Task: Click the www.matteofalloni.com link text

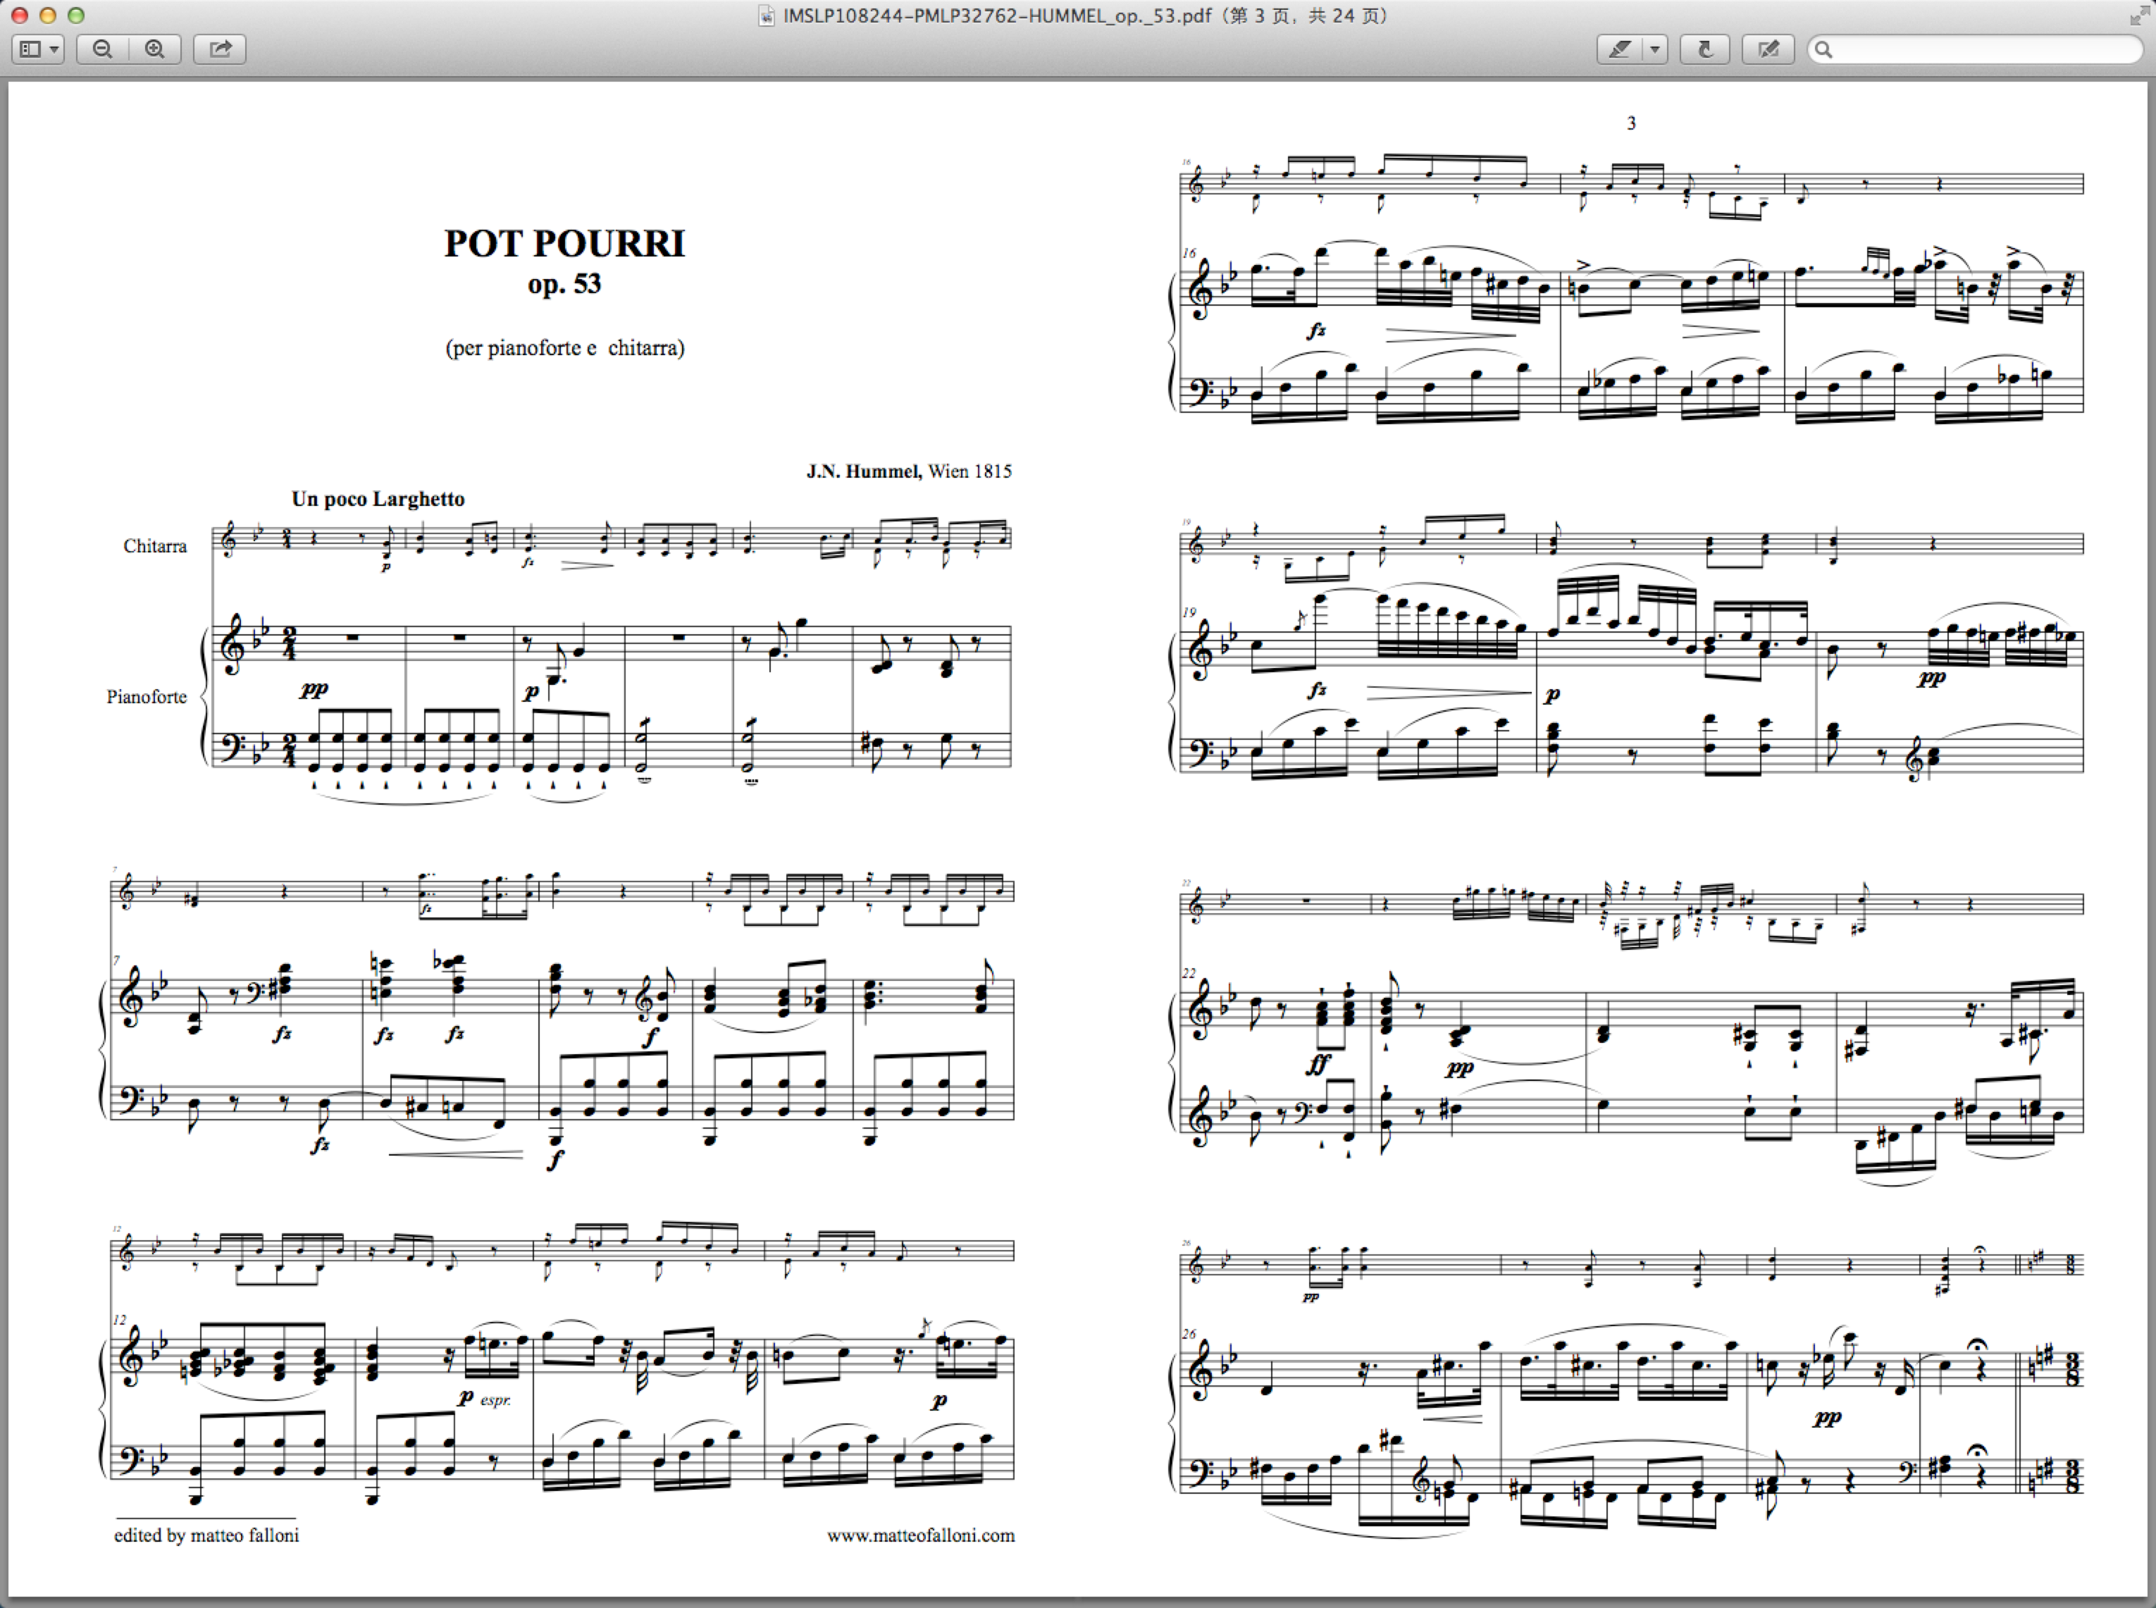Action: click(x=920, y=1535)
